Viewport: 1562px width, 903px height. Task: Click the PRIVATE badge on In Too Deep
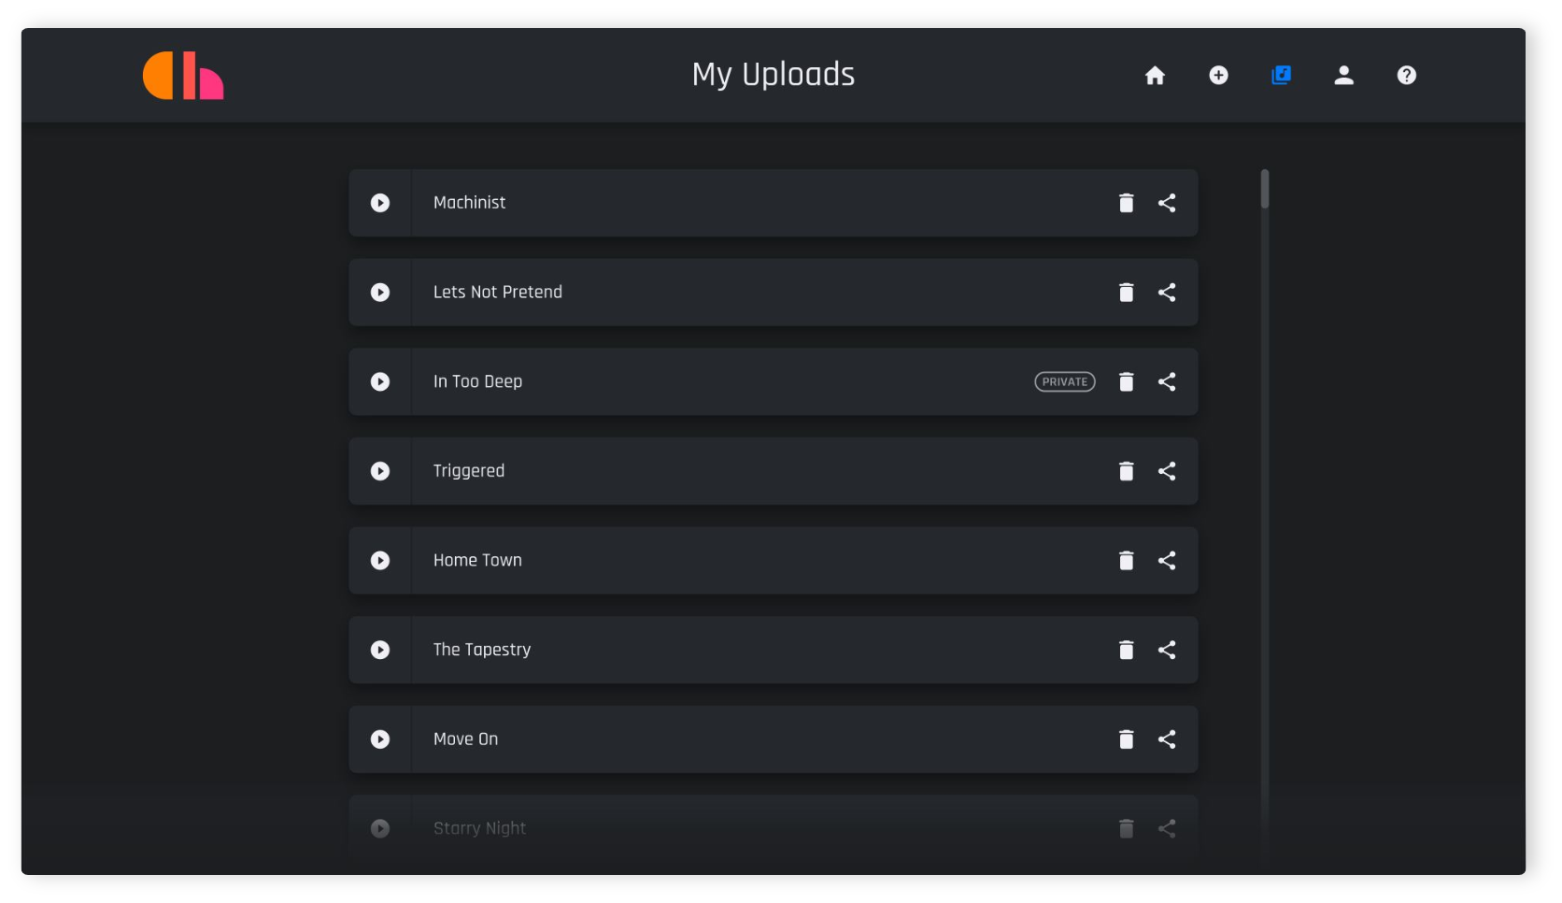pyautogui.click(x=1065, y=381)
